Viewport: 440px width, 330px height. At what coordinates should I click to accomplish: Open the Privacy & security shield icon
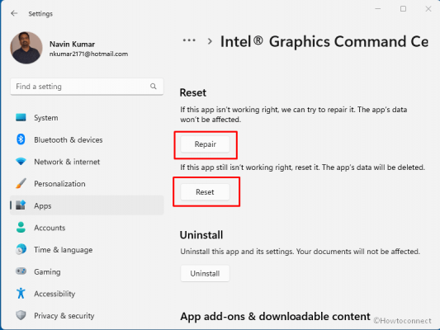[21, 315]
